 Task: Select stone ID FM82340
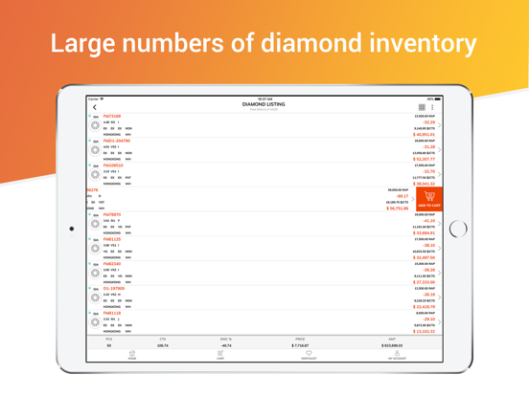112,264
